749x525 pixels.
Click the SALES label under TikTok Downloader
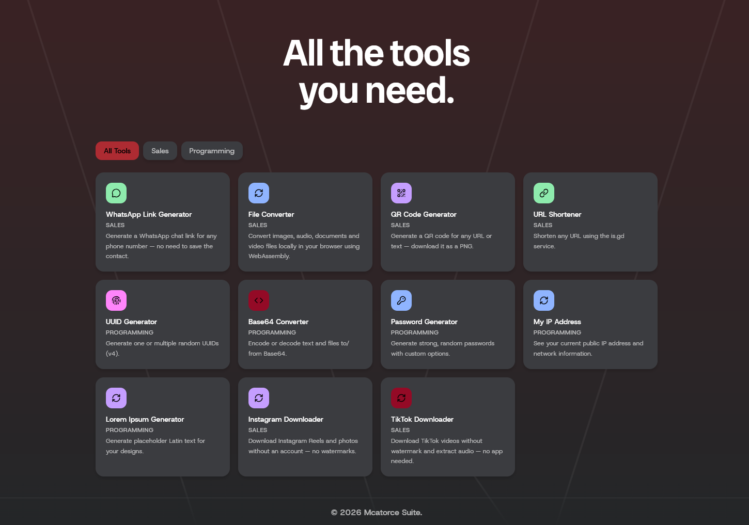point(400,430)
